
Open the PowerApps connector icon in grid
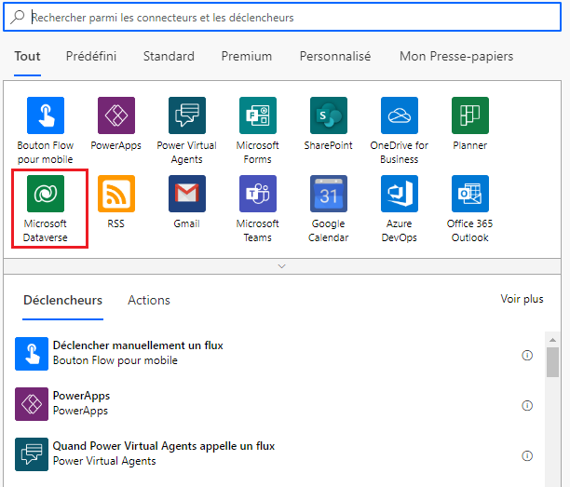(x=116, y=115)
